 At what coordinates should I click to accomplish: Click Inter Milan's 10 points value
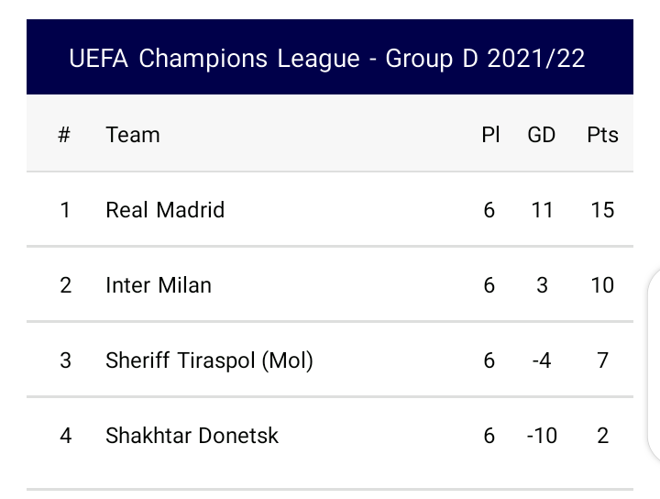[602, 285]
